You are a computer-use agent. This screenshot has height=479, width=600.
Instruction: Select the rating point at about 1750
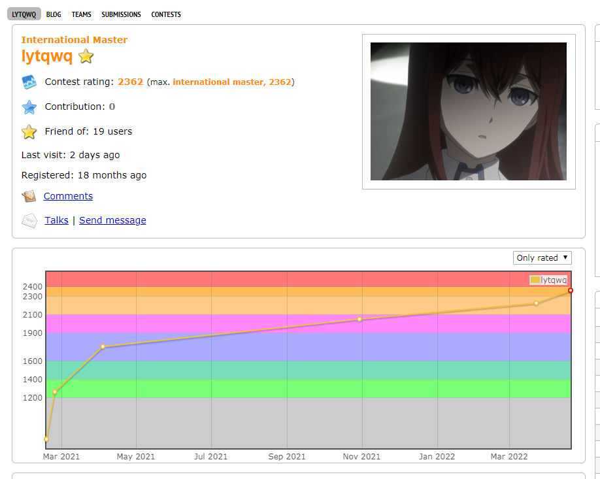[103, 346]
